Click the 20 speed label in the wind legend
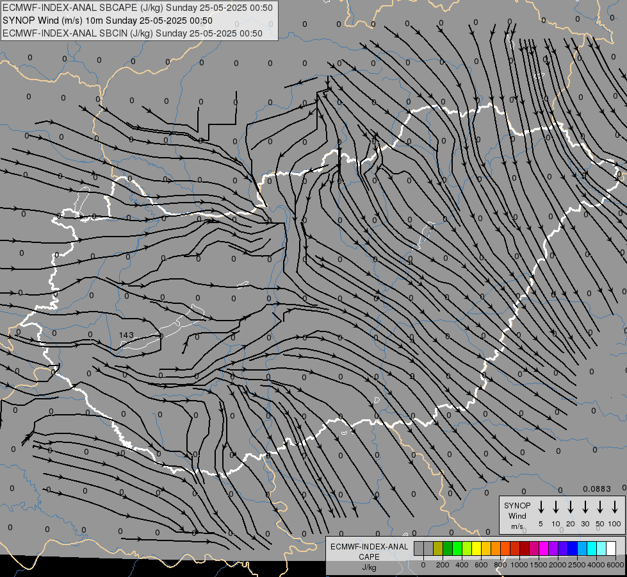 click(570, 524)
